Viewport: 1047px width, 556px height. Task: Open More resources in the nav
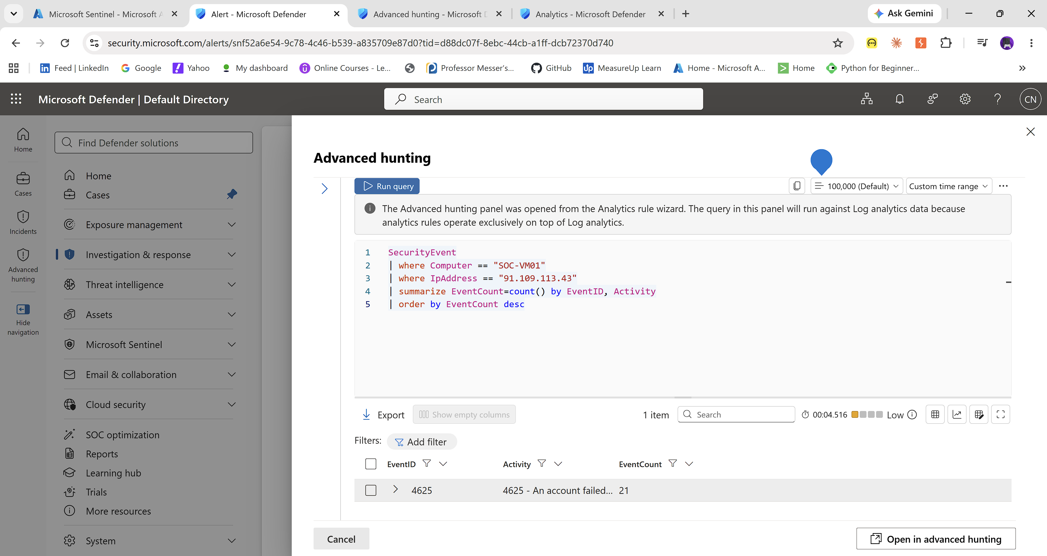pos(118,511)
